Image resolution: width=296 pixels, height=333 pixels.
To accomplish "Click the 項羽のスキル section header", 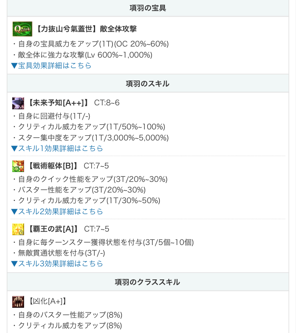I will pyautogui.click(x=148, y=84).
